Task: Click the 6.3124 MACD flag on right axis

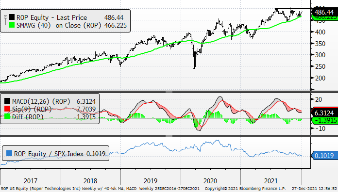Action: click(x=324, y=113)
